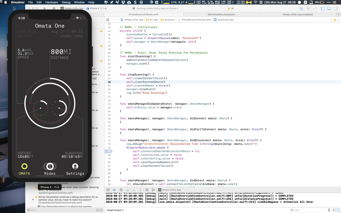Open the File menu
Image resolution: width=341 pixels, height=213 pixels.
coord(31,2)
